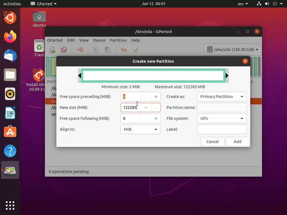Click the Free space preceding input field

tap(131, 97)
